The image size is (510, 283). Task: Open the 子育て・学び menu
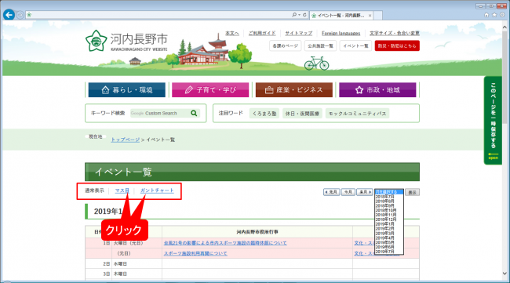(210, 90)
